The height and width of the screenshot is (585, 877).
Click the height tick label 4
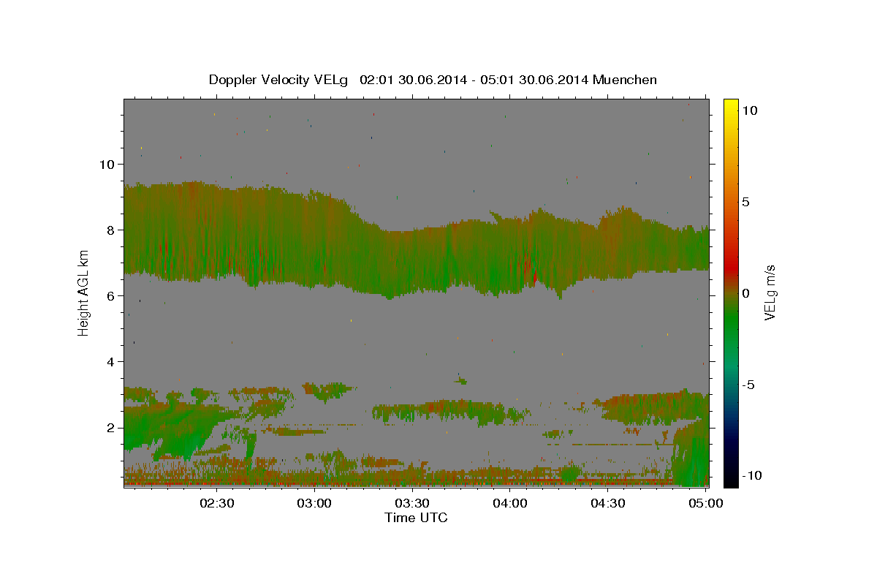(110, 361)
